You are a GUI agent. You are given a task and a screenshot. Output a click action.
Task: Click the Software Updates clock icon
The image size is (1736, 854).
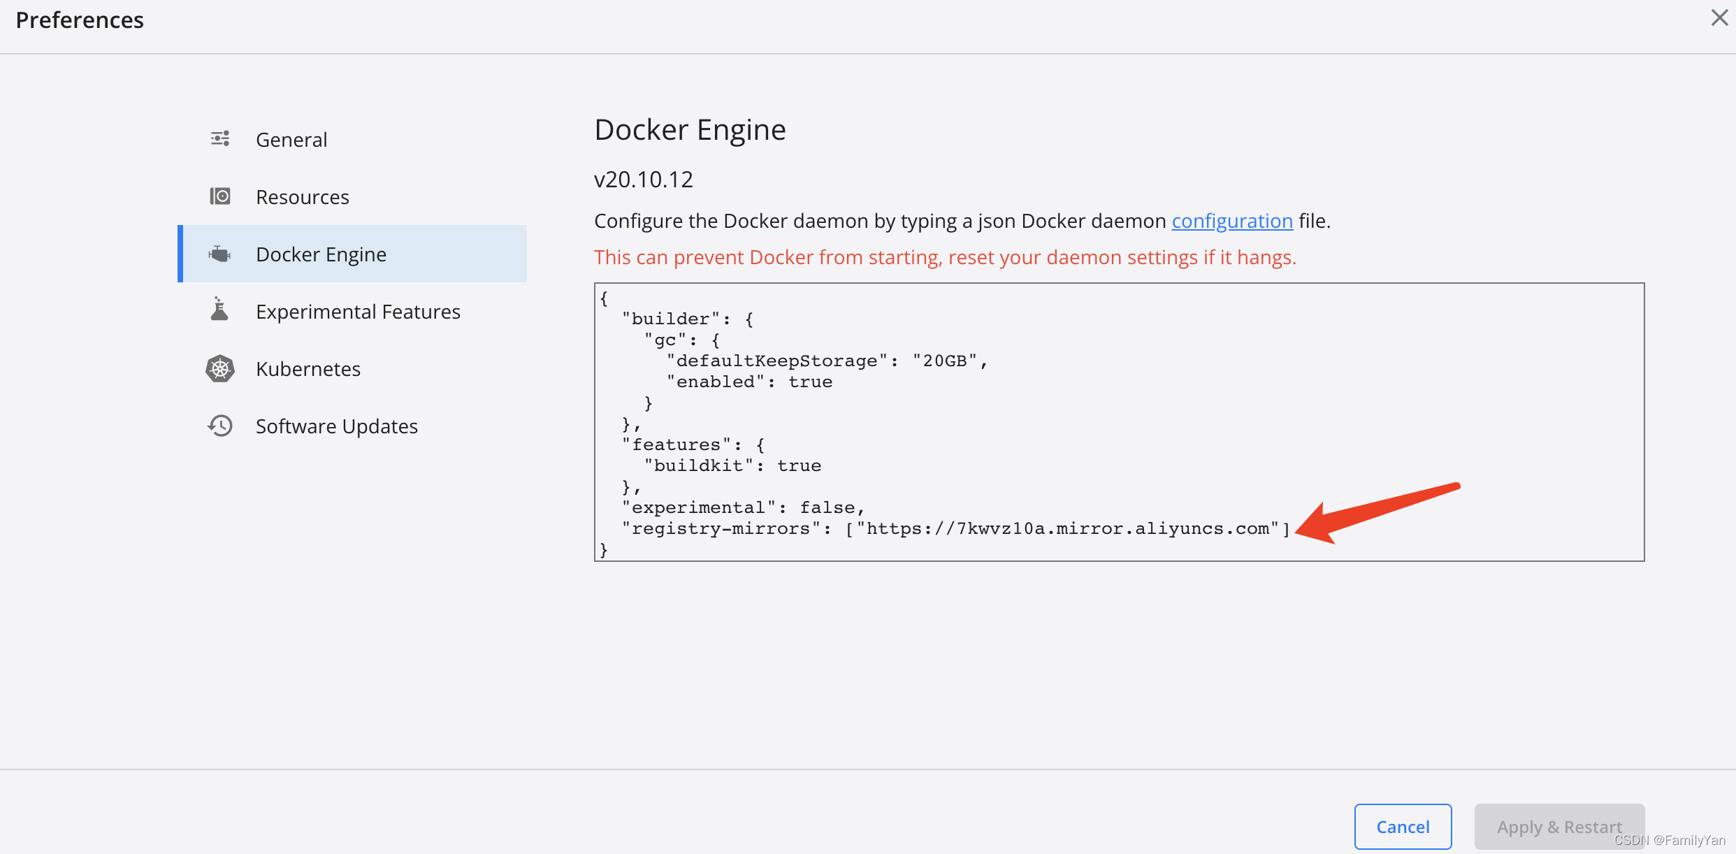(x=220, y=426)
